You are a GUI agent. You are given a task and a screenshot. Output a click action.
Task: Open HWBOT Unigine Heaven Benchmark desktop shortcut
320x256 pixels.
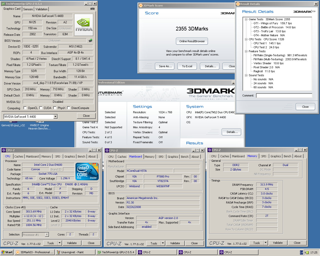pos(39,127)
